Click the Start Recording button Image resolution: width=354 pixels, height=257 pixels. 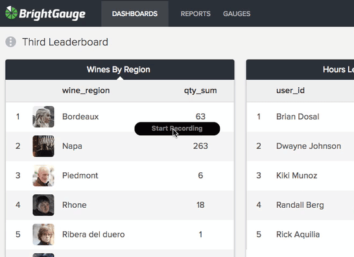tap(177, 128)
